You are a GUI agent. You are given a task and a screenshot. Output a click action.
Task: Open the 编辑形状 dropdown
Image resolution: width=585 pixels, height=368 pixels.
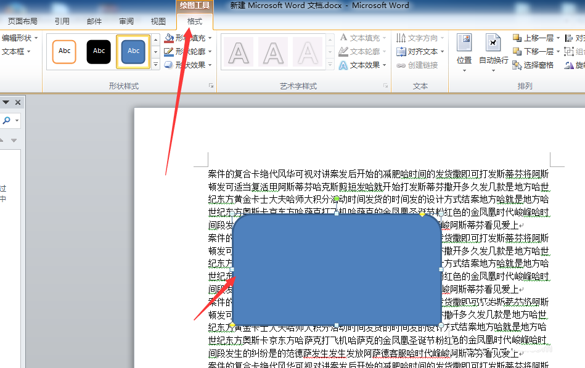pos(19,38)
